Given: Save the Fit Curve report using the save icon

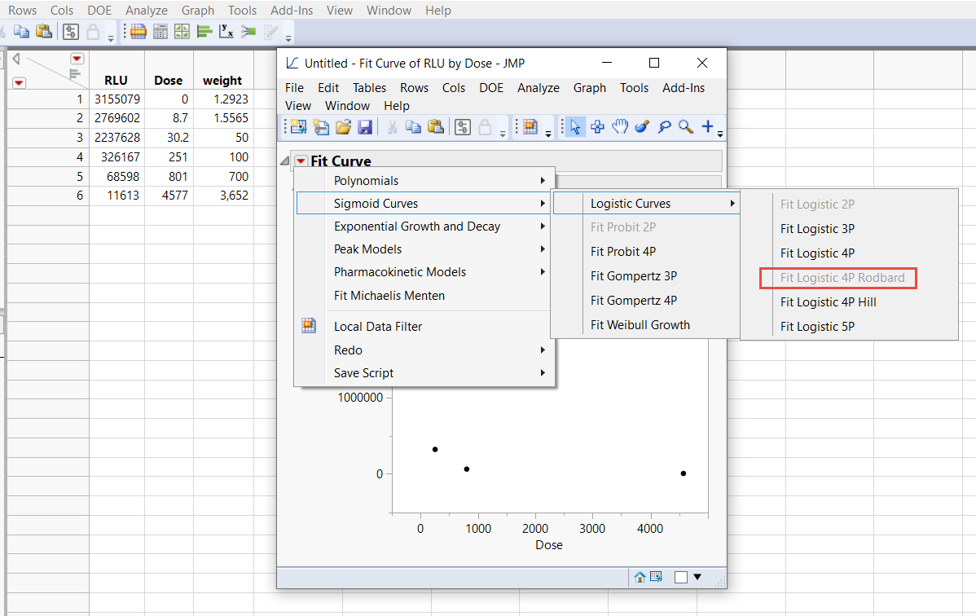Looking at the screenshot, I should click(365, 127).
